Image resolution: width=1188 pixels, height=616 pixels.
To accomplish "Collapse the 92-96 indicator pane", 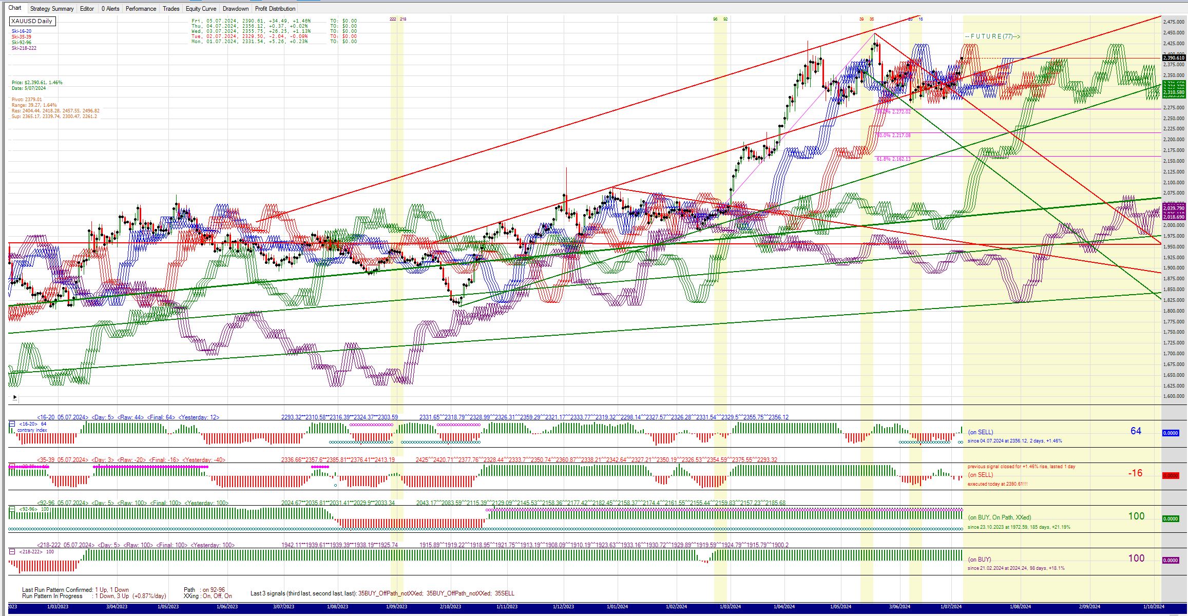I will 12,509.
